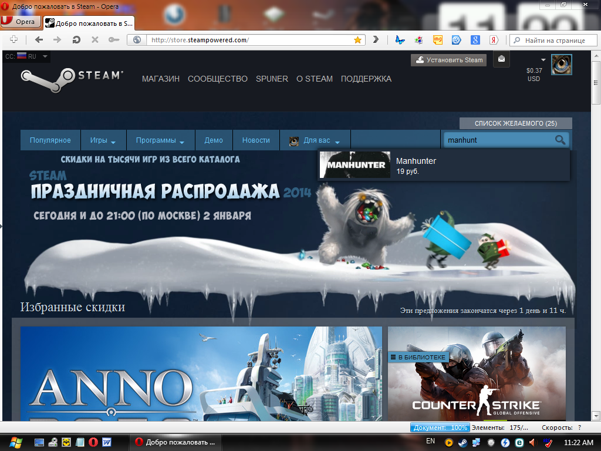The height and width of the screenshot is (451, 601).
Task: Click the holiday sale banner title
Action: 155,191
